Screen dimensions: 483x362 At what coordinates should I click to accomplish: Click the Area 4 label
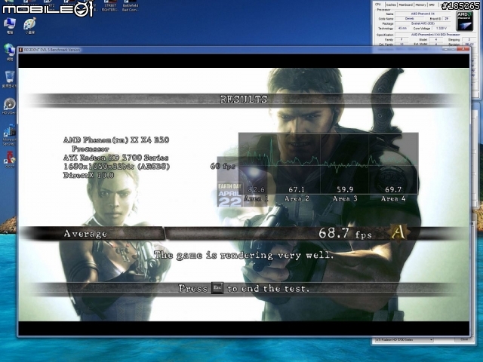tap(393, 198)
